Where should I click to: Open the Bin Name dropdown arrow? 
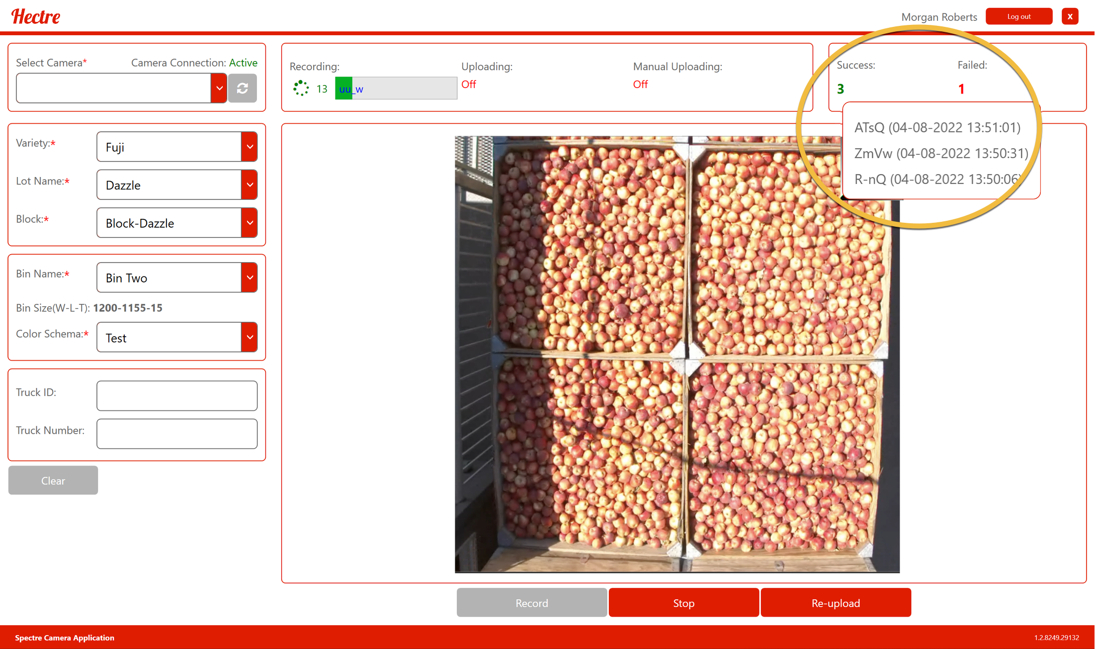[250, 278]
